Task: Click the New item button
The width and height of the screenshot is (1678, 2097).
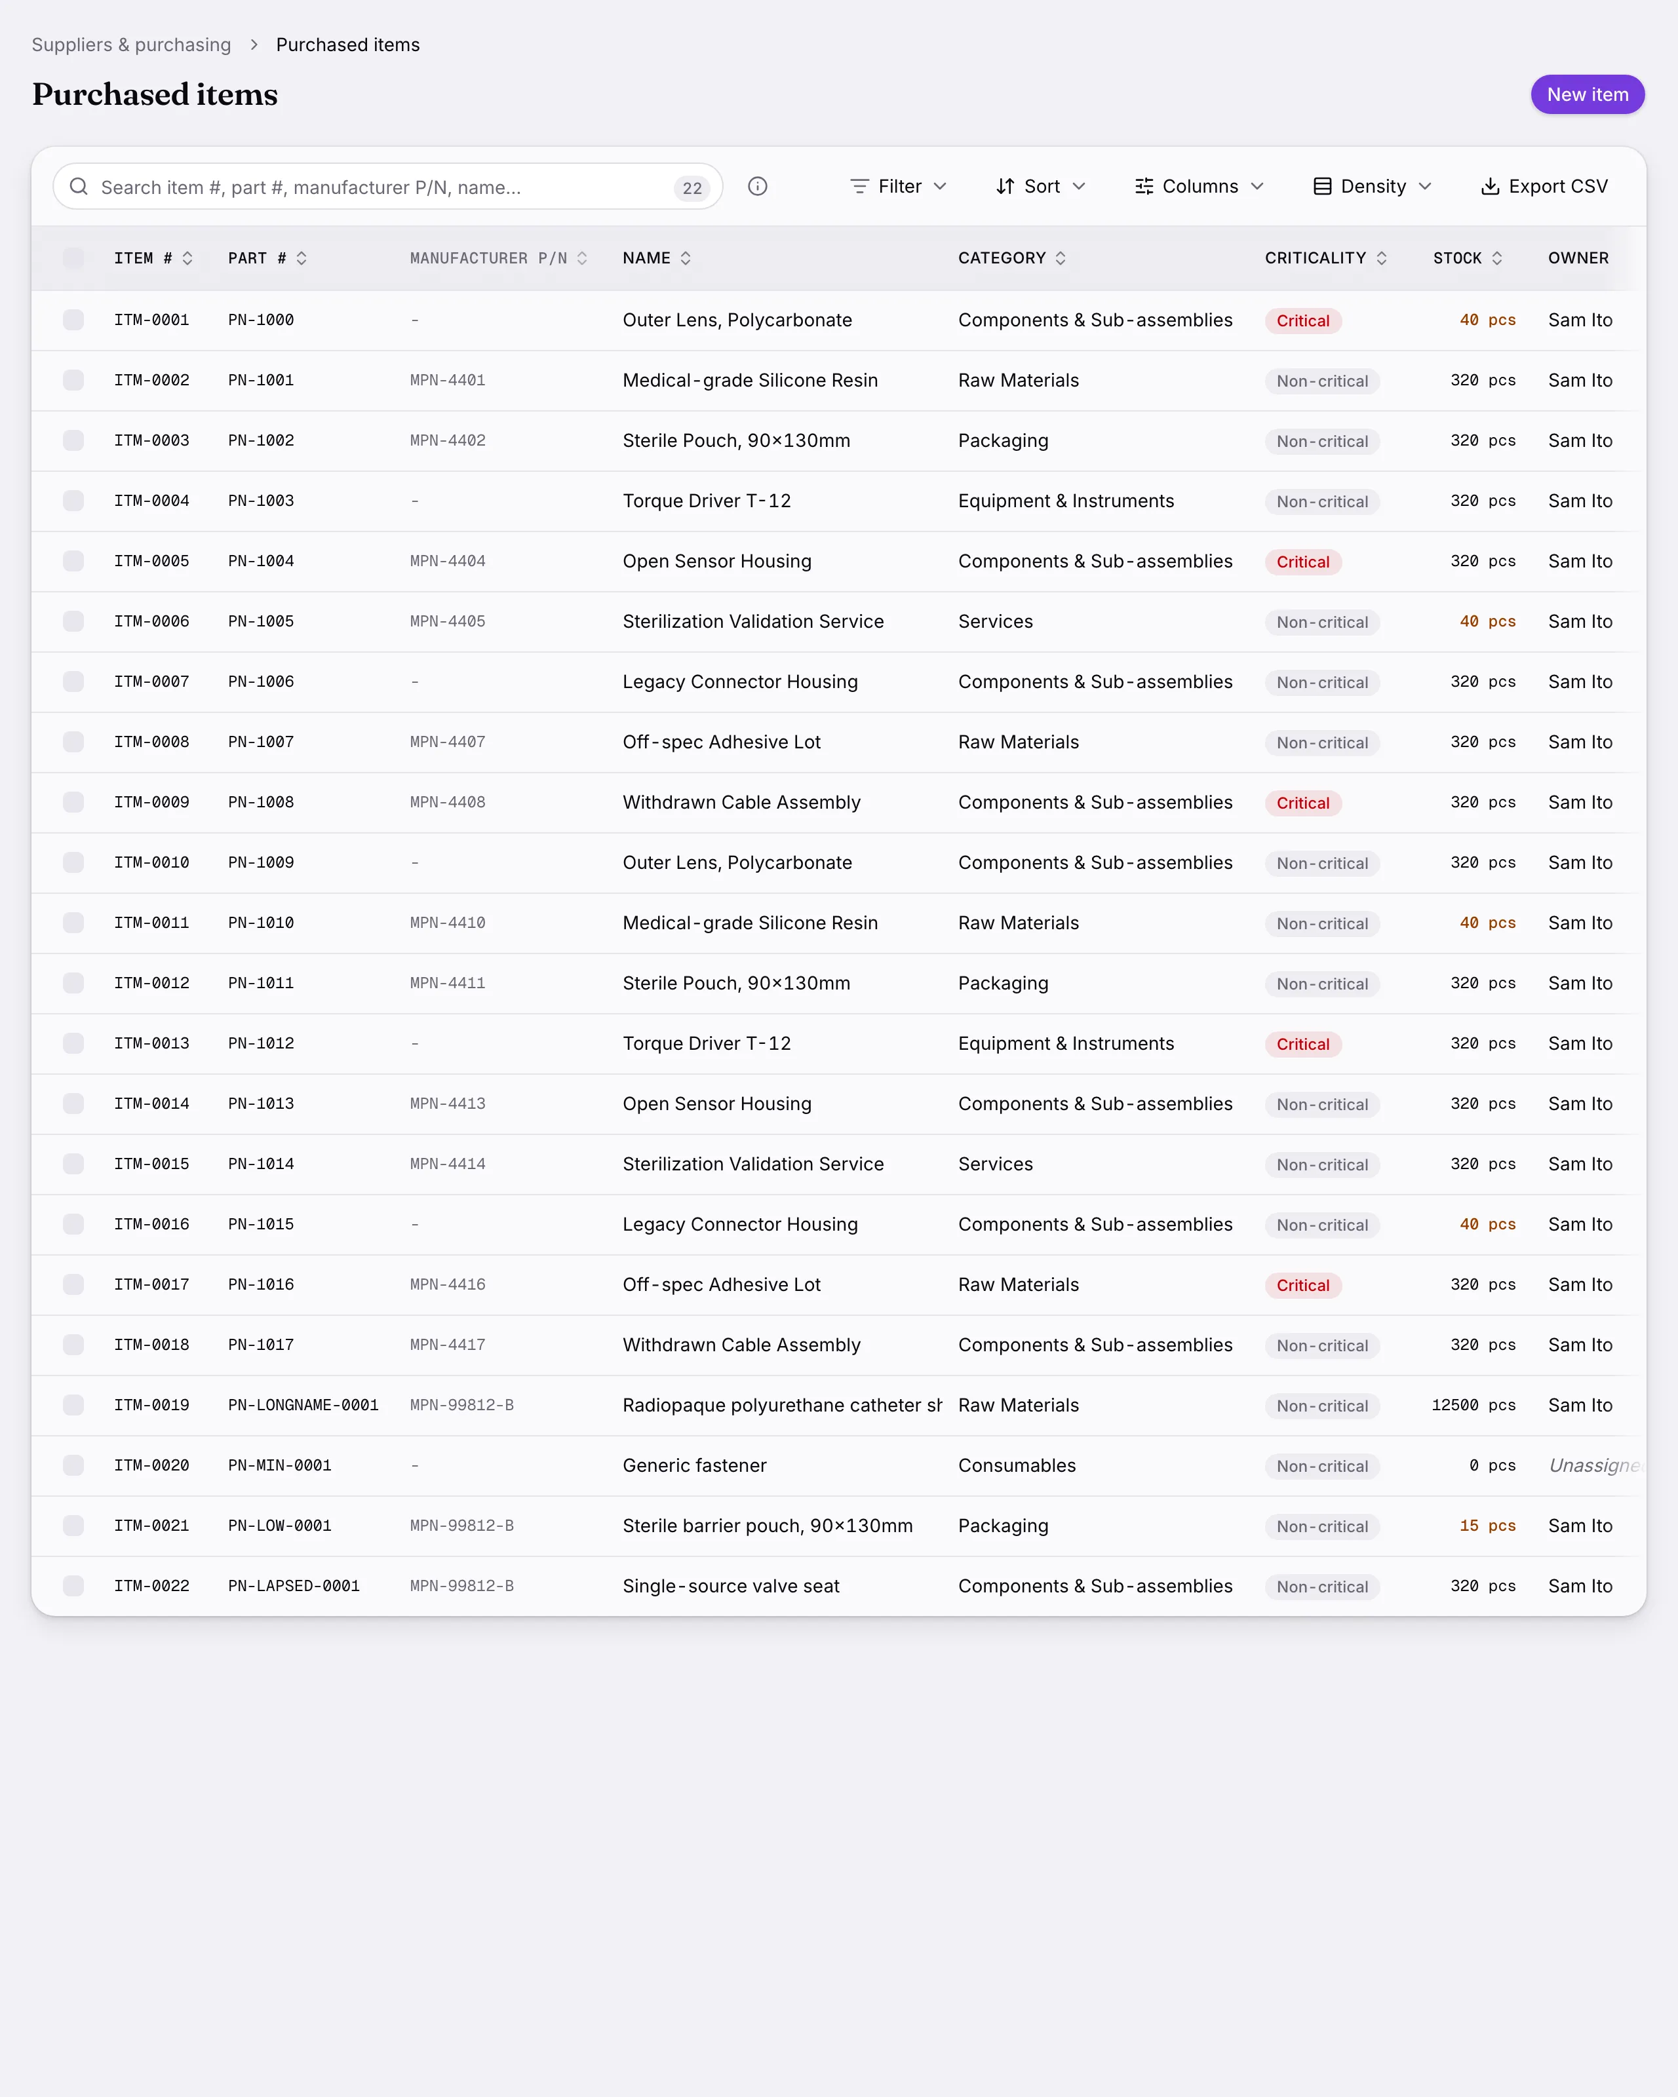Action: click(x=1586, y=94)
